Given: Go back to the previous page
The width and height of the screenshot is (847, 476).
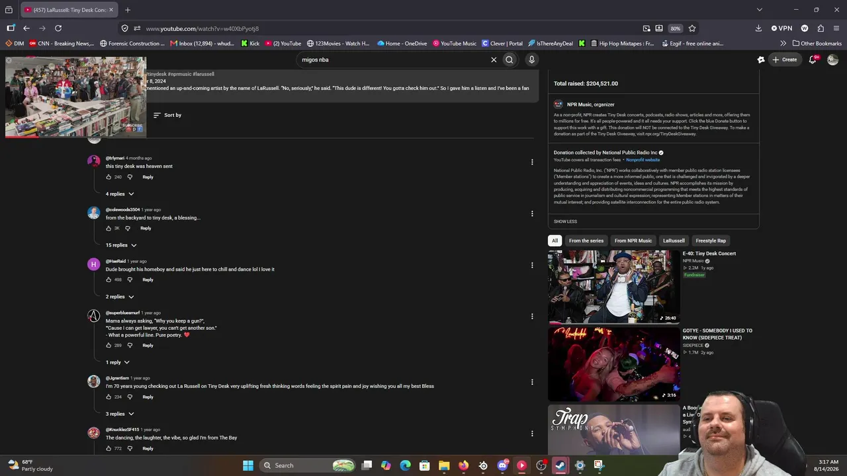Looking at the screenshot, I should [x=26, y=28].
